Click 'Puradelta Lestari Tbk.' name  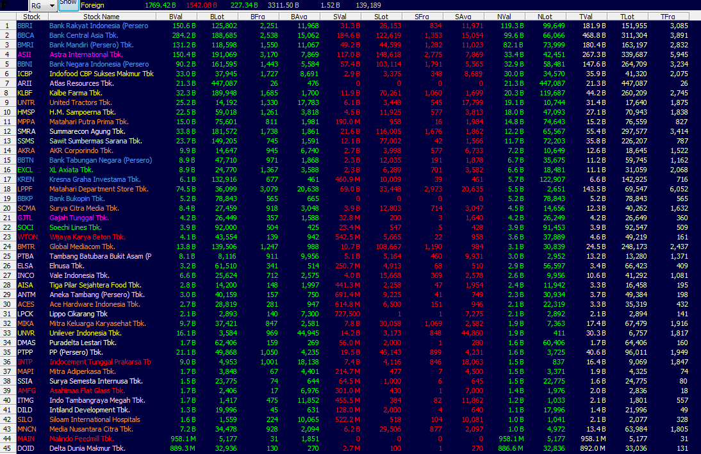click(83, 343)
